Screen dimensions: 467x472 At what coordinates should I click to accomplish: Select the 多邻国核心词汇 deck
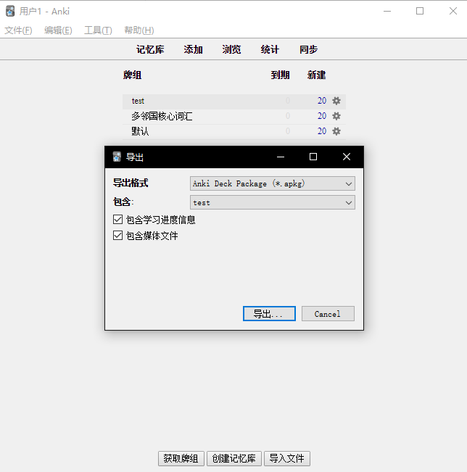coord(162,116)
